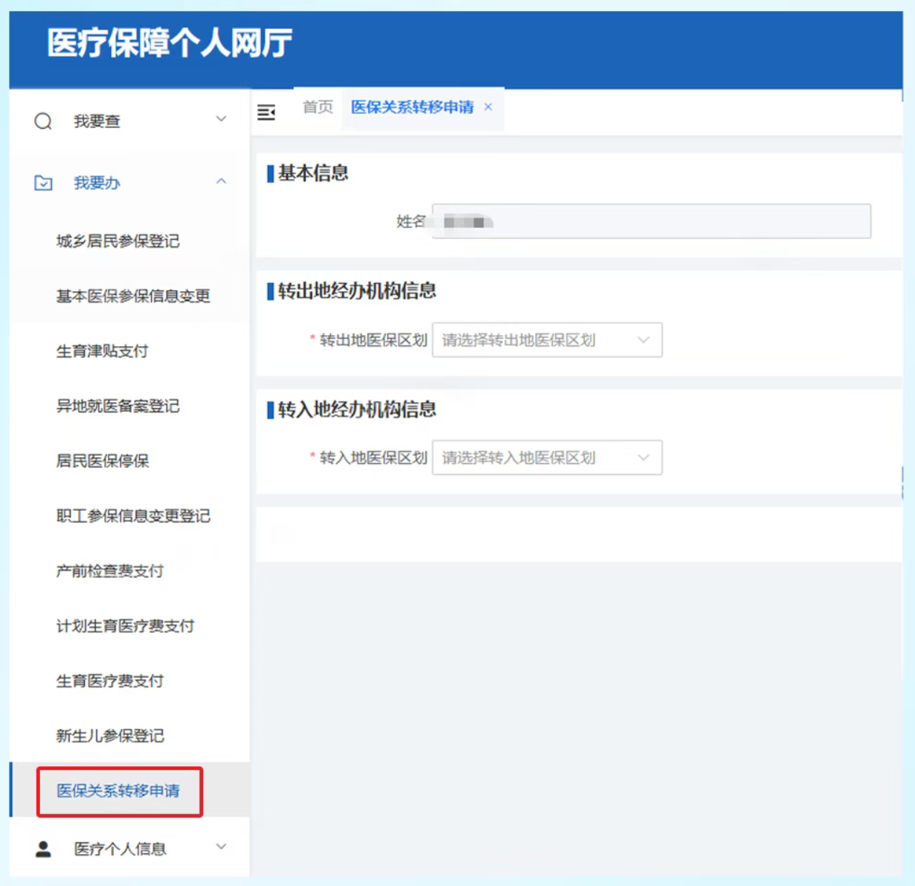Viewport: 915px width, 886px height.
Task: Click the person icon beside 医疗个人信息
Action: [x=43, y=849]
